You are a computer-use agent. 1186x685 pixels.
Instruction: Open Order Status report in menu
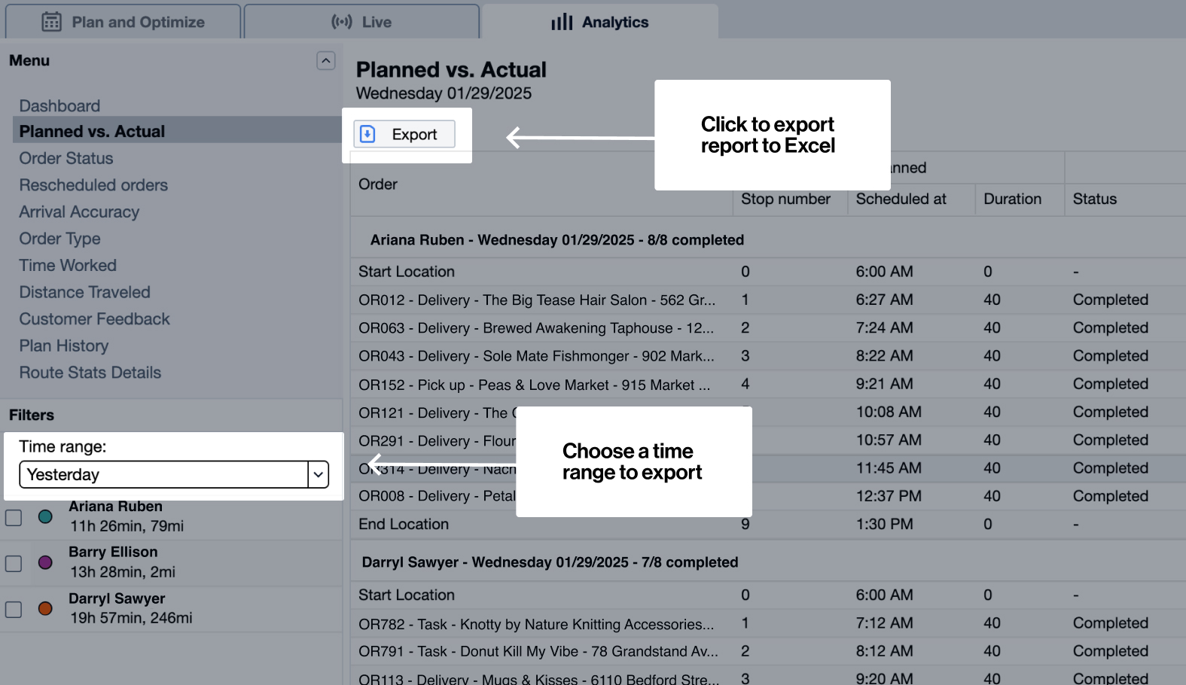tap(66, 158)
